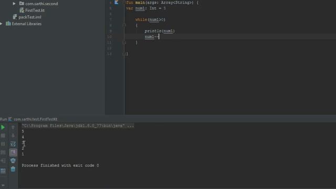Toggle soft-wrap in the console
Viewport: 336px width, 189px height.
pyautogui.click(x=13, y=144)
